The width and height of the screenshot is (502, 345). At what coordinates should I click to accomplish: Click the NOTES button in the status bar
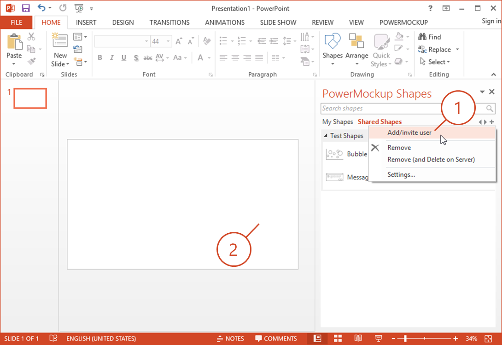tap(231, 338)
